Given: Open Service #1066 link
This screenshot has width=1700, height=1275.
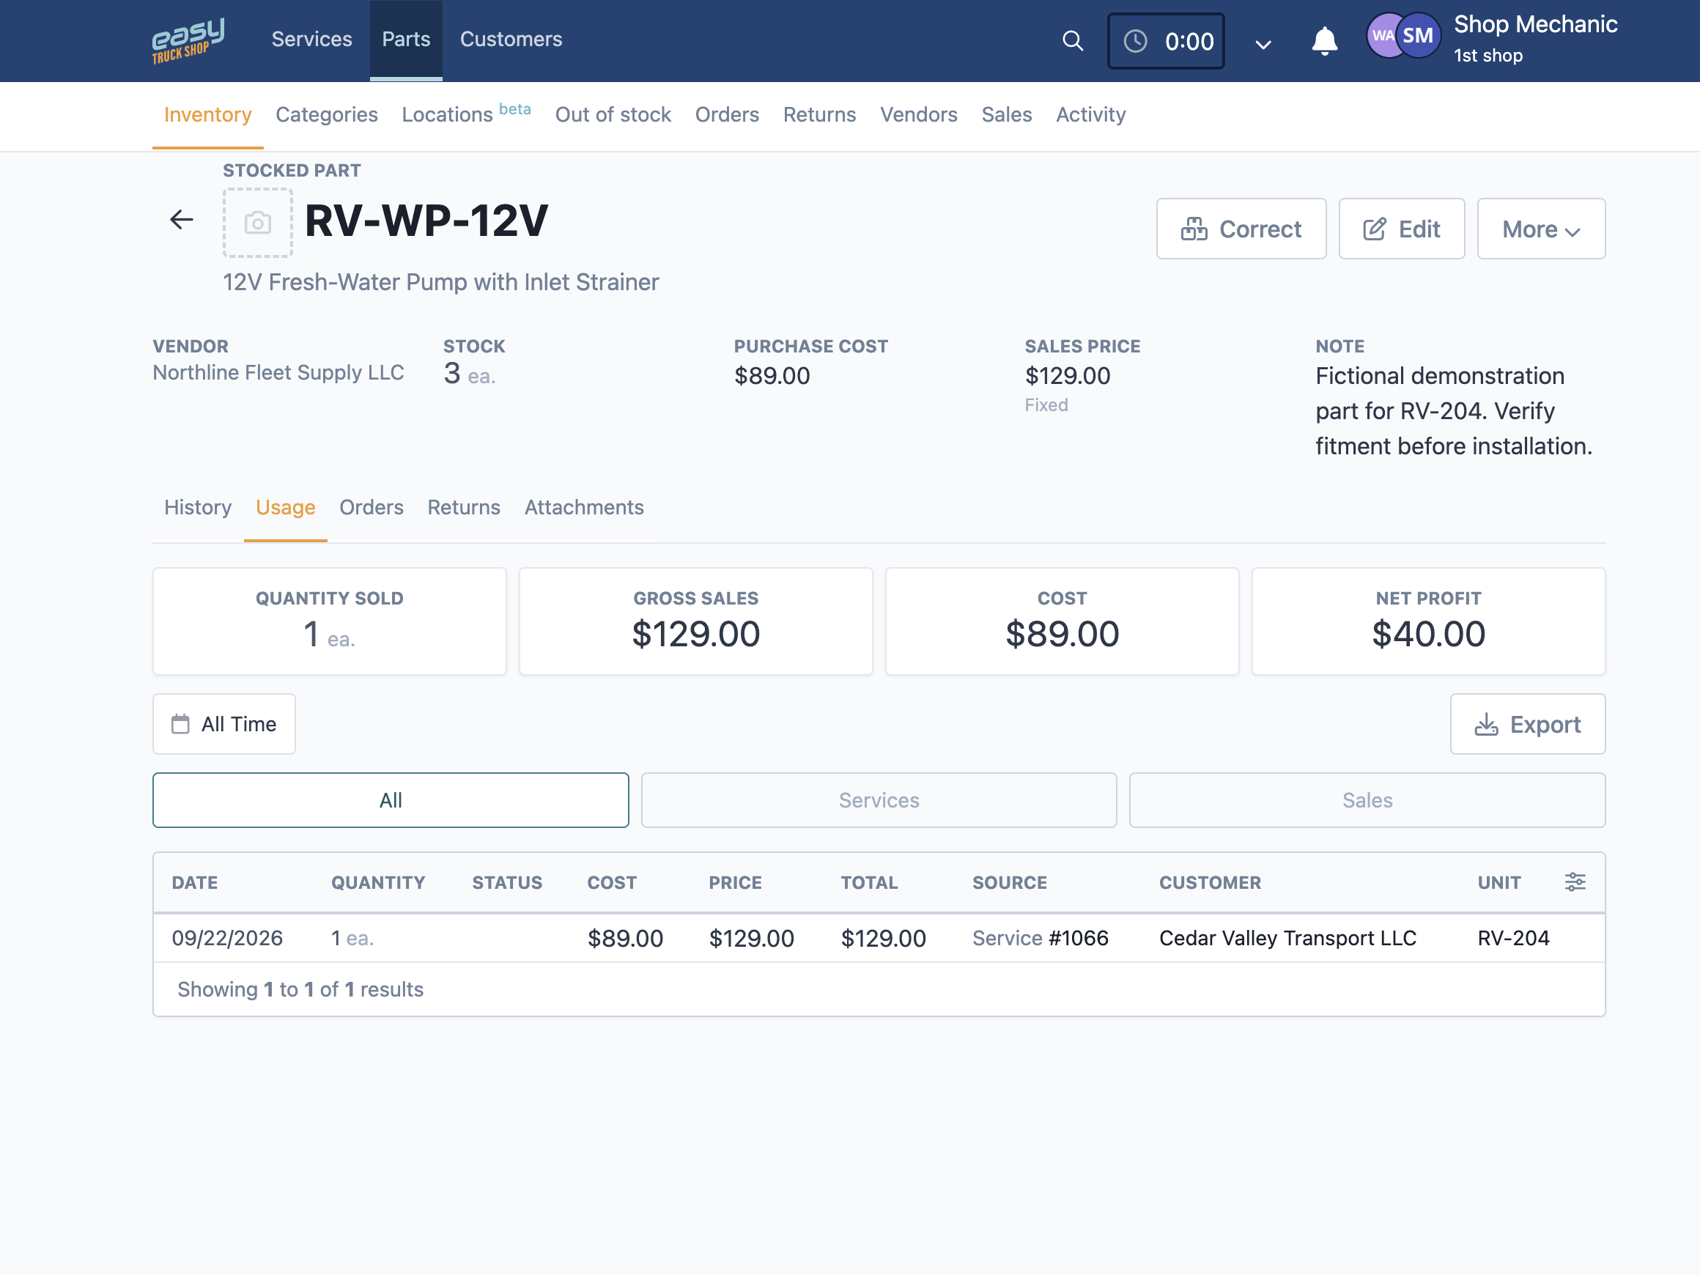Looking at the screenshot, I should pyautogui.click(x=1040, y=939).
